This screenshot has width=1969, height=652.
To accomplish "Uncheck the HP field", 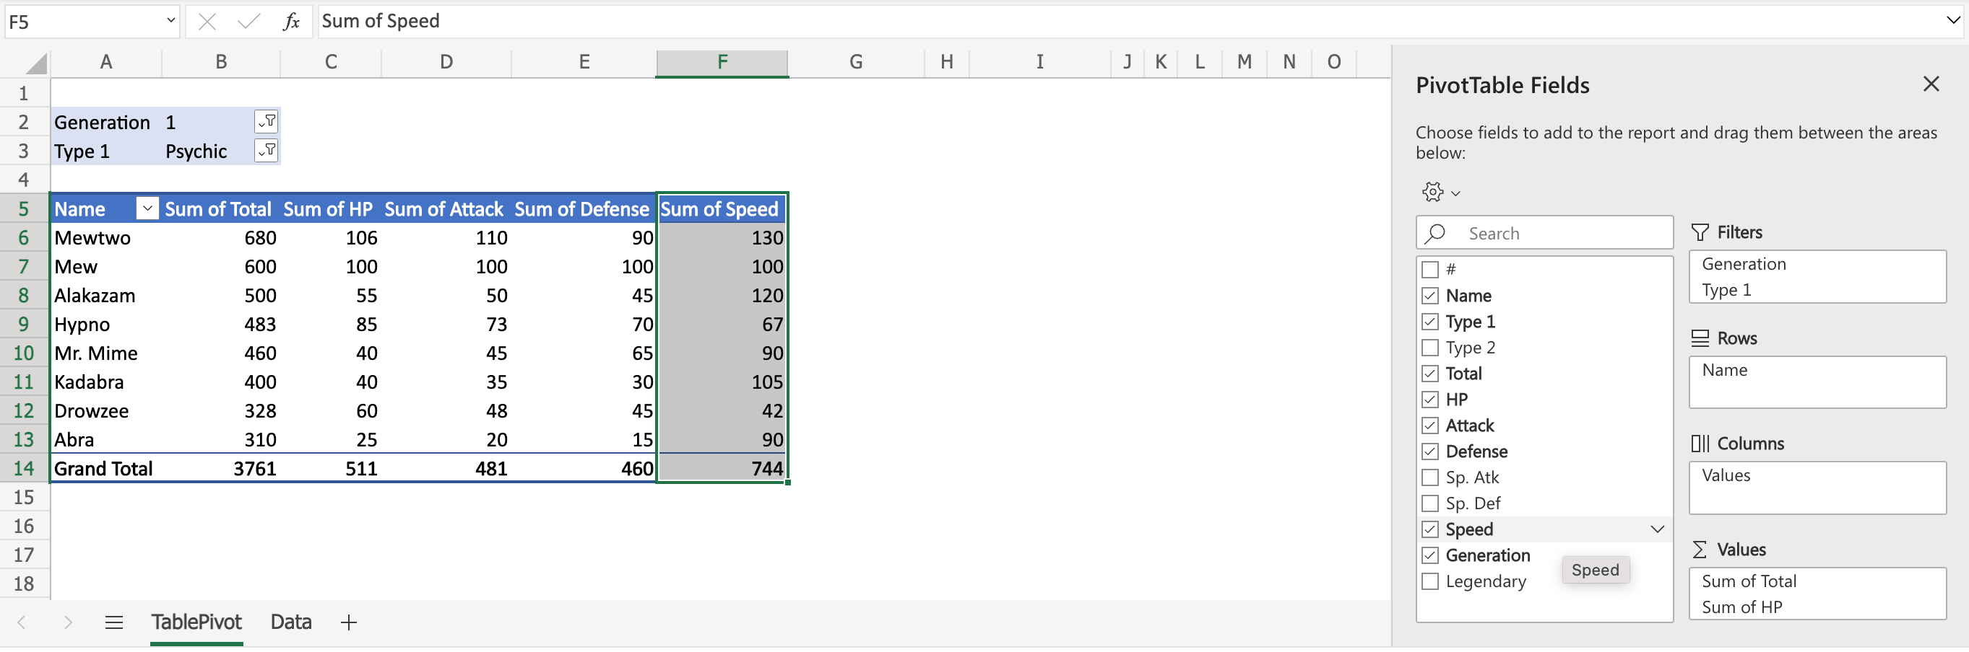I will coord(1430,400).
